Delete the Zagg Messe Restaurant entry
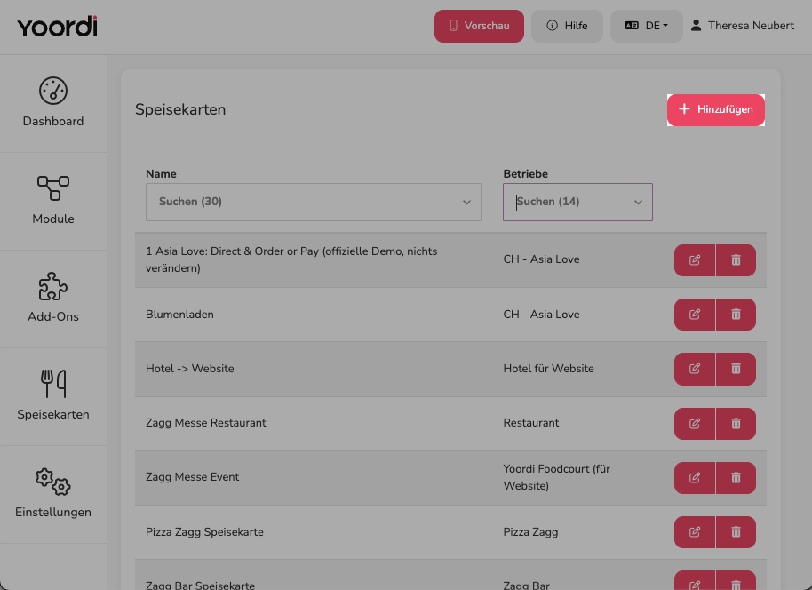 click(736, 424)
